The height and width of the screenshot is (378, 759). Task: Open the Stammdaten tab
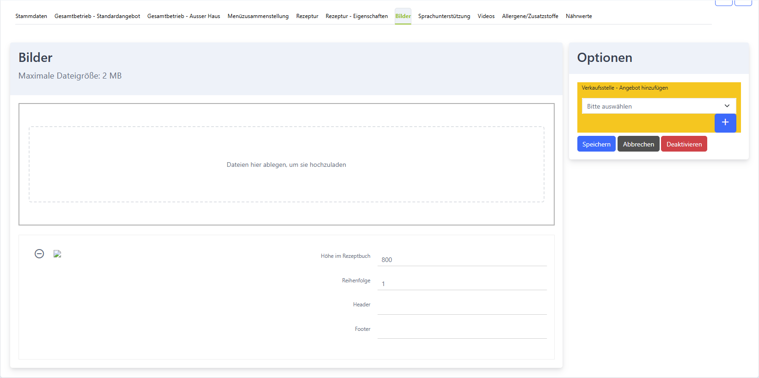[31, 16]
